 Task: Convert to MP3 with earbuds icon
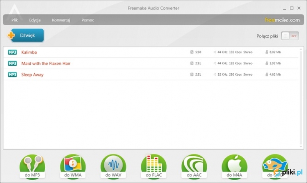pyautogui.click(x=32, y=167)
